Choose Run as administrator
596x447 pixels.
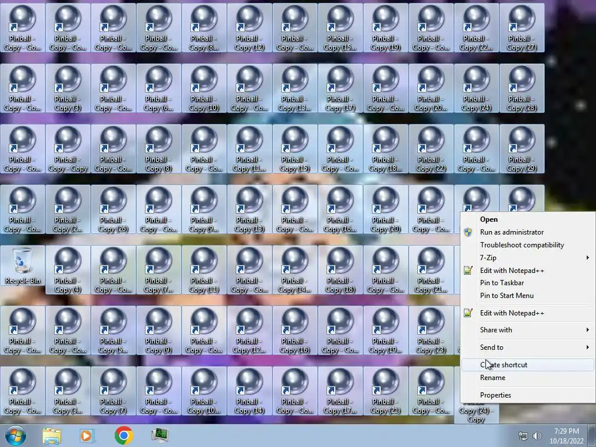pyautogui.click(x=527, y=232)
